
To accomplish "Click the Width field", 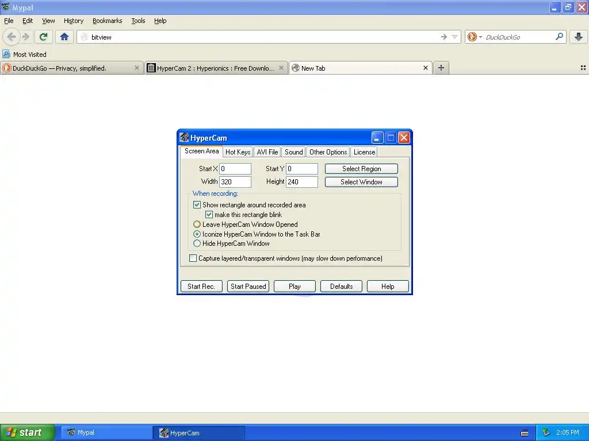I will click(x=235, y=182).
